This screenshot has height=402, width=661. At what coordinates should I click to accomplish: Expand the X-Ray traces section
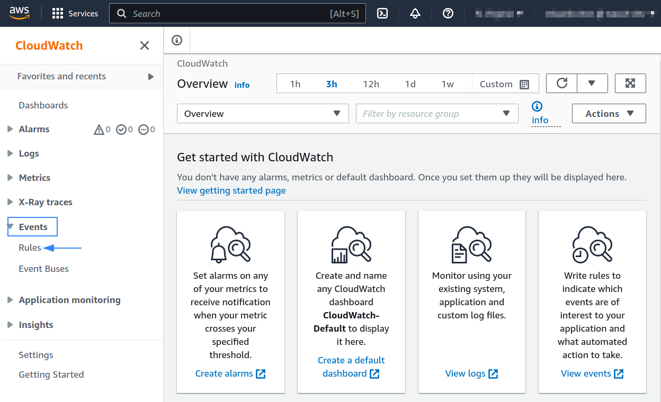point(10,202)
